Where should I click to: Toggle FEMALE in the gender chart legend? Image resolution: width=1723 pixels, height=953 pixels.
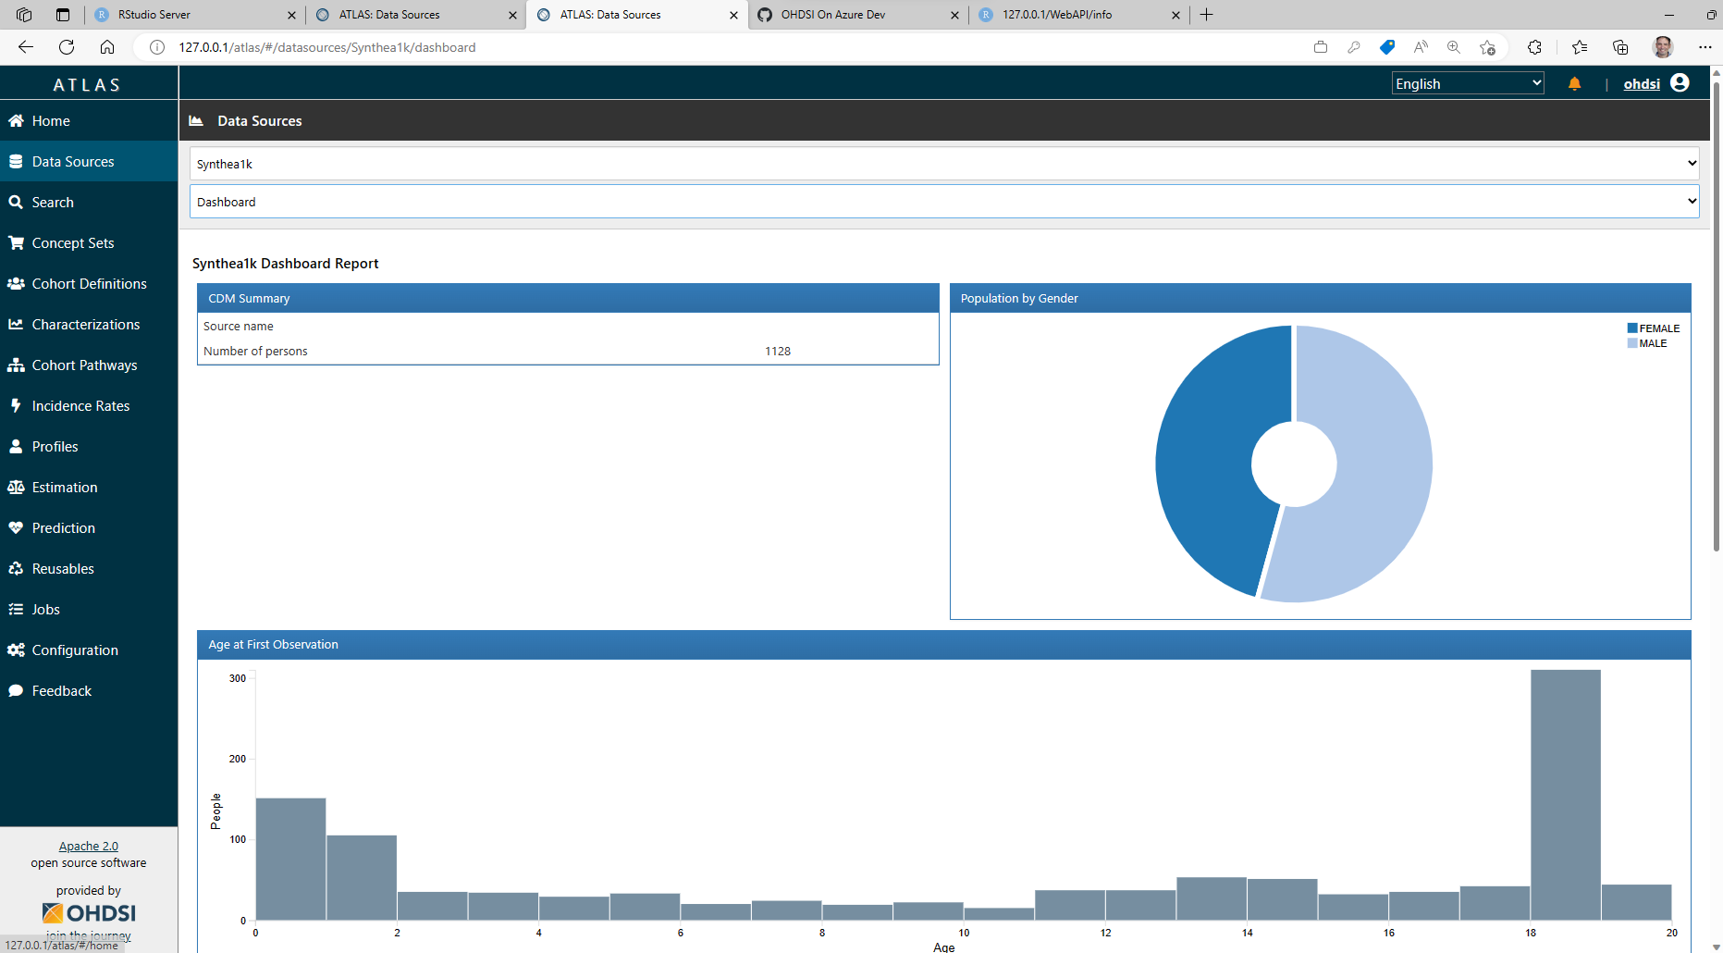coord(1655,328)
